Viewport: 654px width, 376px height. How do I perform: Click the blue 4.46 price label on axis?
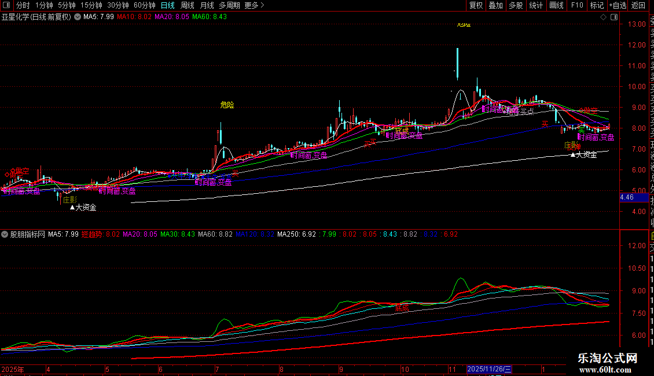click(x=627, y=197)
